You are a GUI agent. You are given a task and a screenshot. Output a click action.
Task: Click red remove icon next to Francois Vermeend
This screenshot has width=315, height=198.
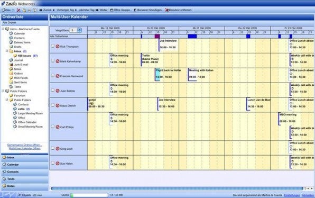[x=58, y=76]
